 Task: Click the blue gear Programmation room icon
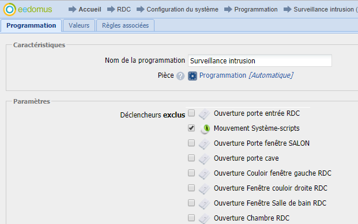tap(193, 76)
